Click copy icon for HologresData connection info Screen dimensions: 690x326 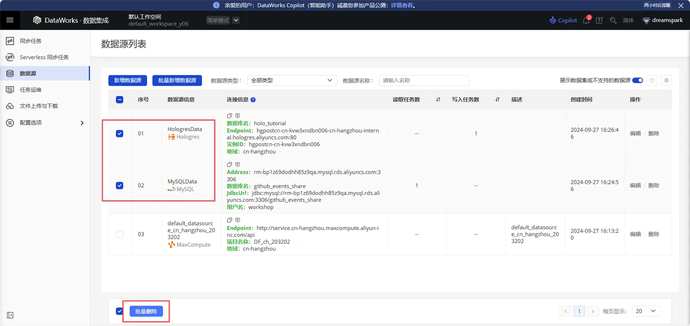coord(229,116)
